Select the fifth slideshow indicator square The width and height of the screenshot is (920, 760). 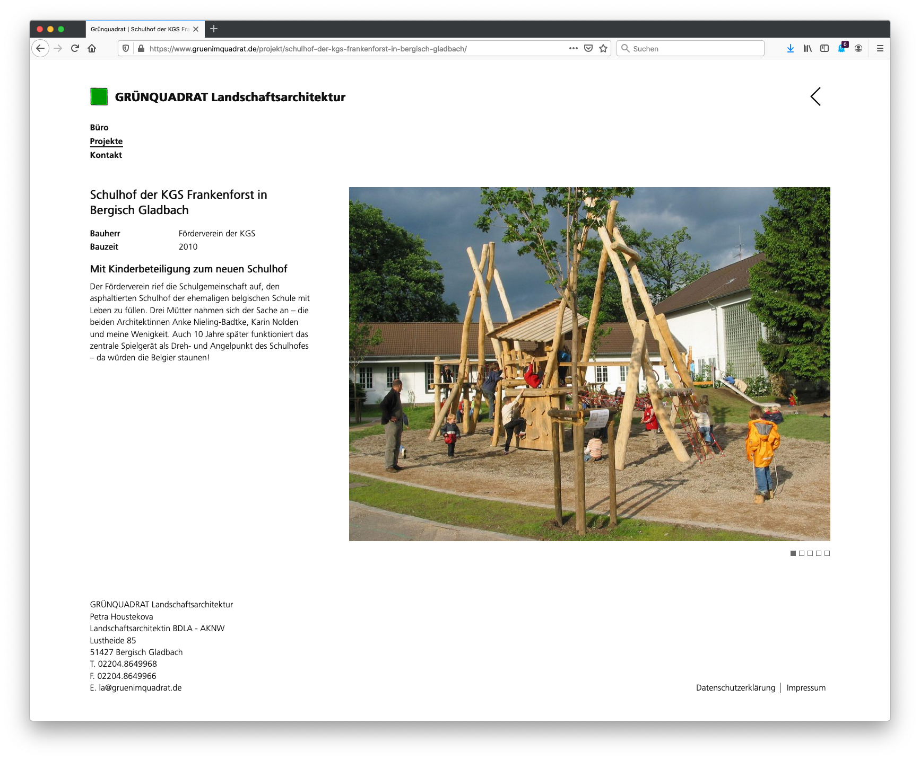click(827, 553)
